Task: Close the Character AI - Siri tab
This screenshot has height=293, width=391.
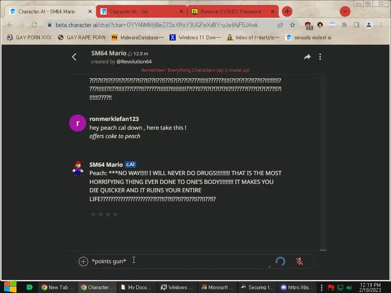Action: coord(181,11)
